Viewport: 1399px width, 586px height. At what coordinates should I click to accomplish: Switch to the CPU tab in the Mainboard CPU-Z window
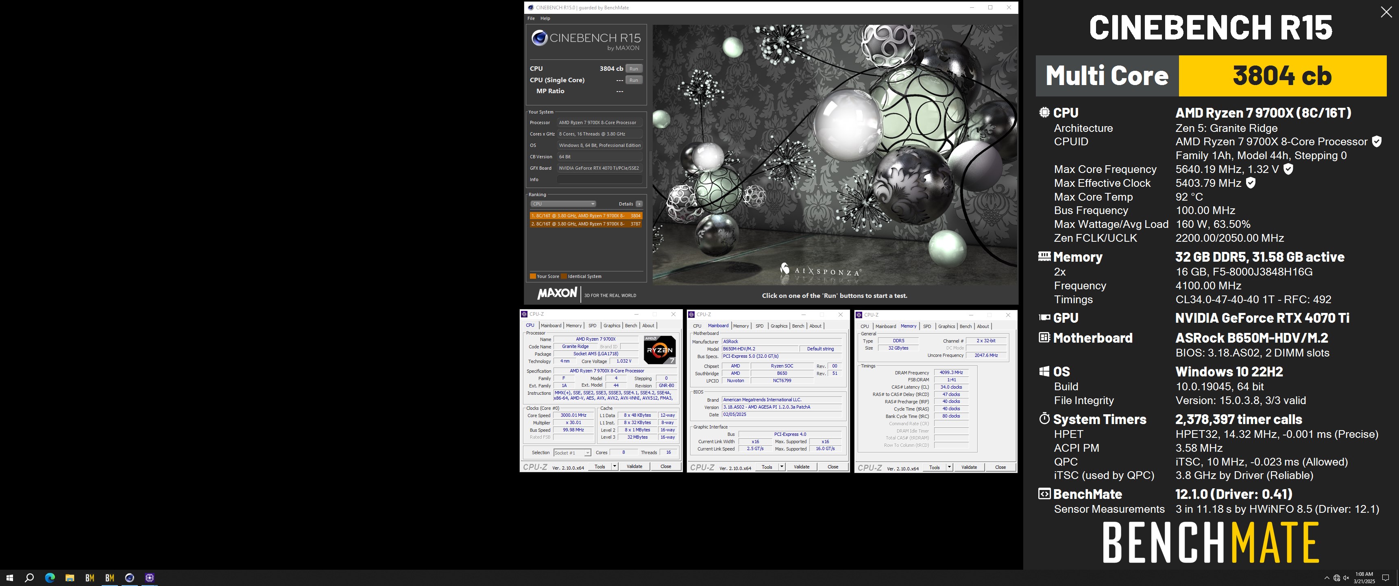pyautogui.click(x=697, y=326)
